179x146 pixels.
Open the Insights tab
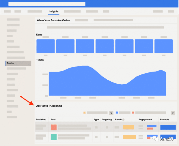53,12
